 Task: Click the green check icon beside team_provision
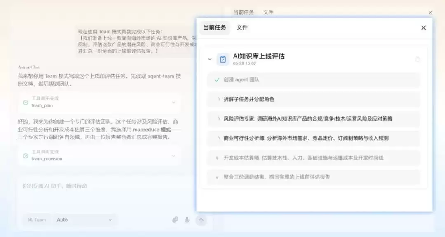coord(26,156)
